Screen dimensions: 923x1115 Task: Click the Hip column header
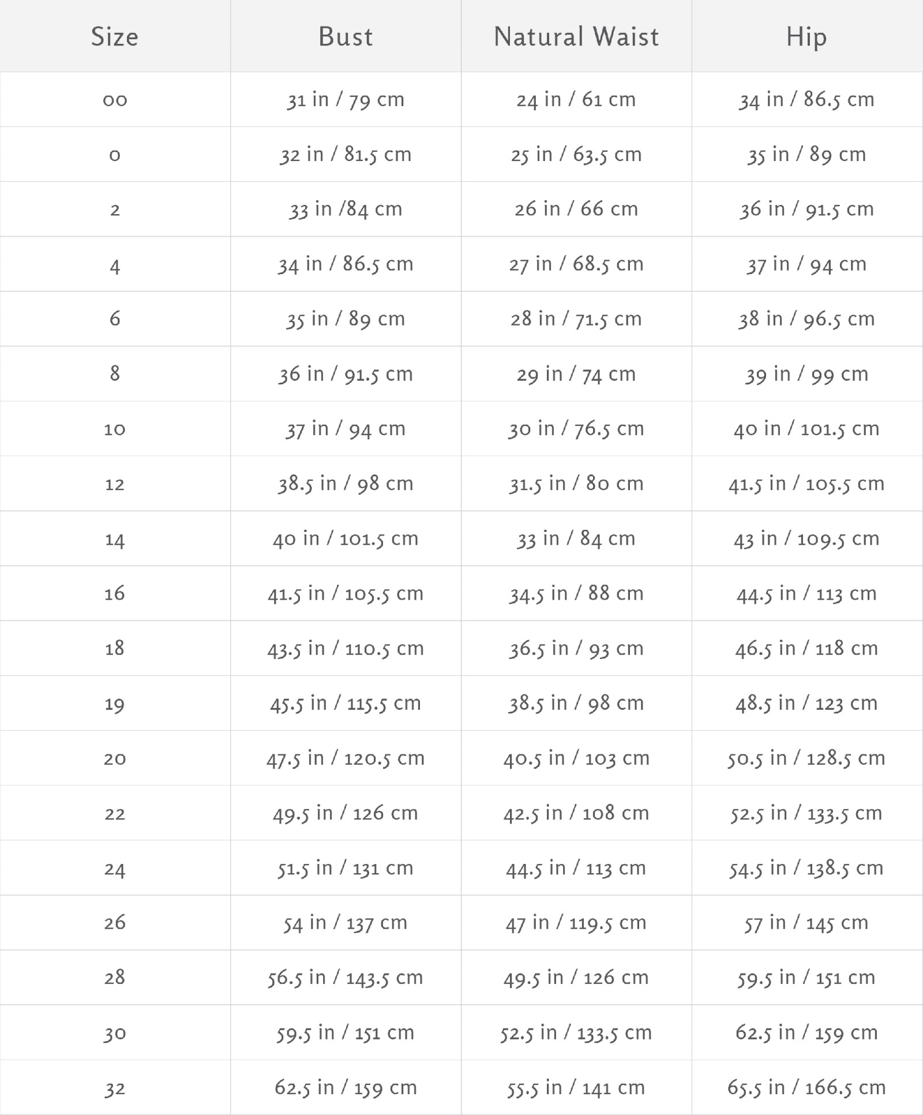[x=806, y=38]
